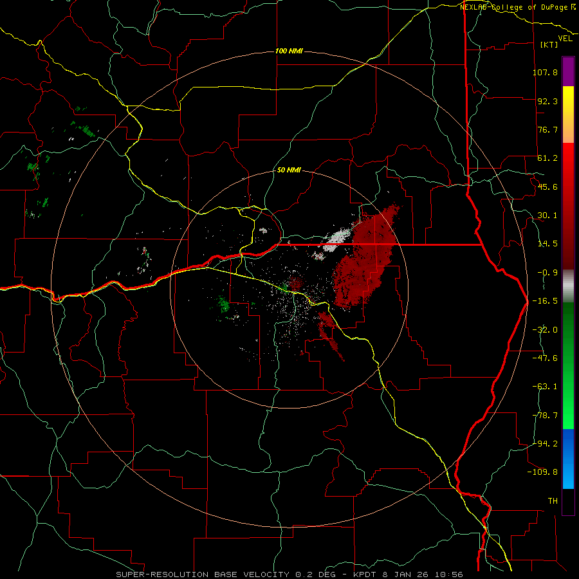Click the white-gray echo patch near red horizontal line

click(336, 239)
